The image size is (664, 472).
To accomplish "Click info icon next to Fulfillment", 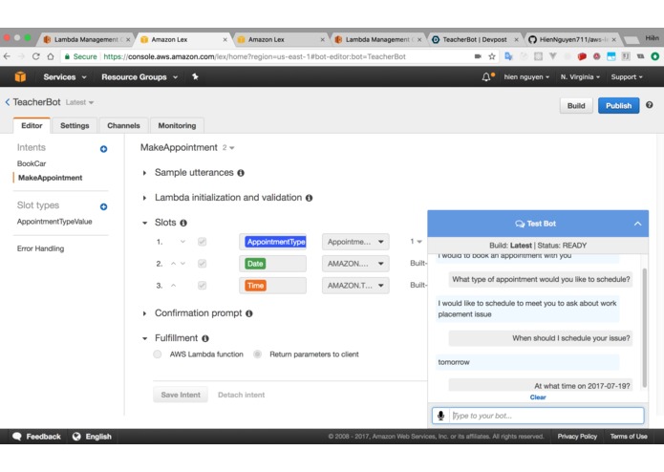I will coord(205,338).
